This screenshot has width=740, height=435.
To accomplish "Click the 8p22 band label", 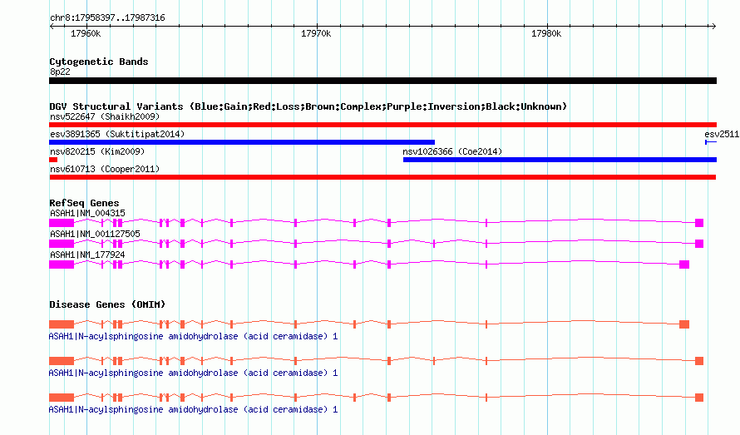I will (60, 72).
